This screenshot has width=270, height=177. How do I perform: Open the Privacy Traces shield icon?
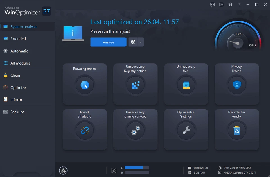coord(237,85)
